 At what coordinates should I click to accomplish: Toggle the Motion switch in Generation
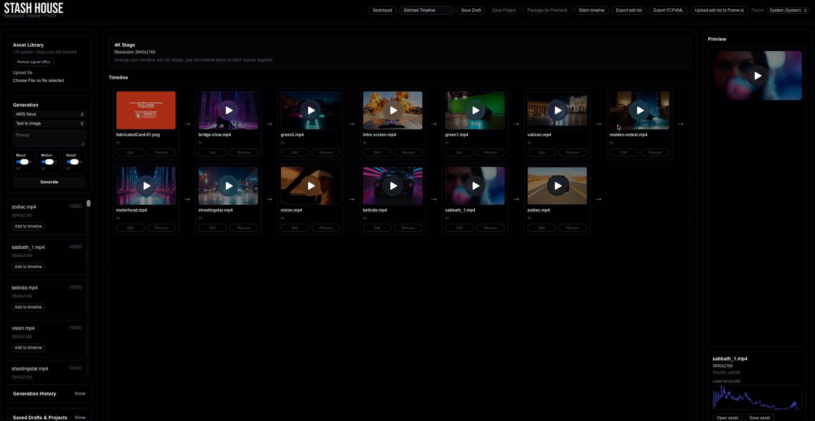pos(50,162)
